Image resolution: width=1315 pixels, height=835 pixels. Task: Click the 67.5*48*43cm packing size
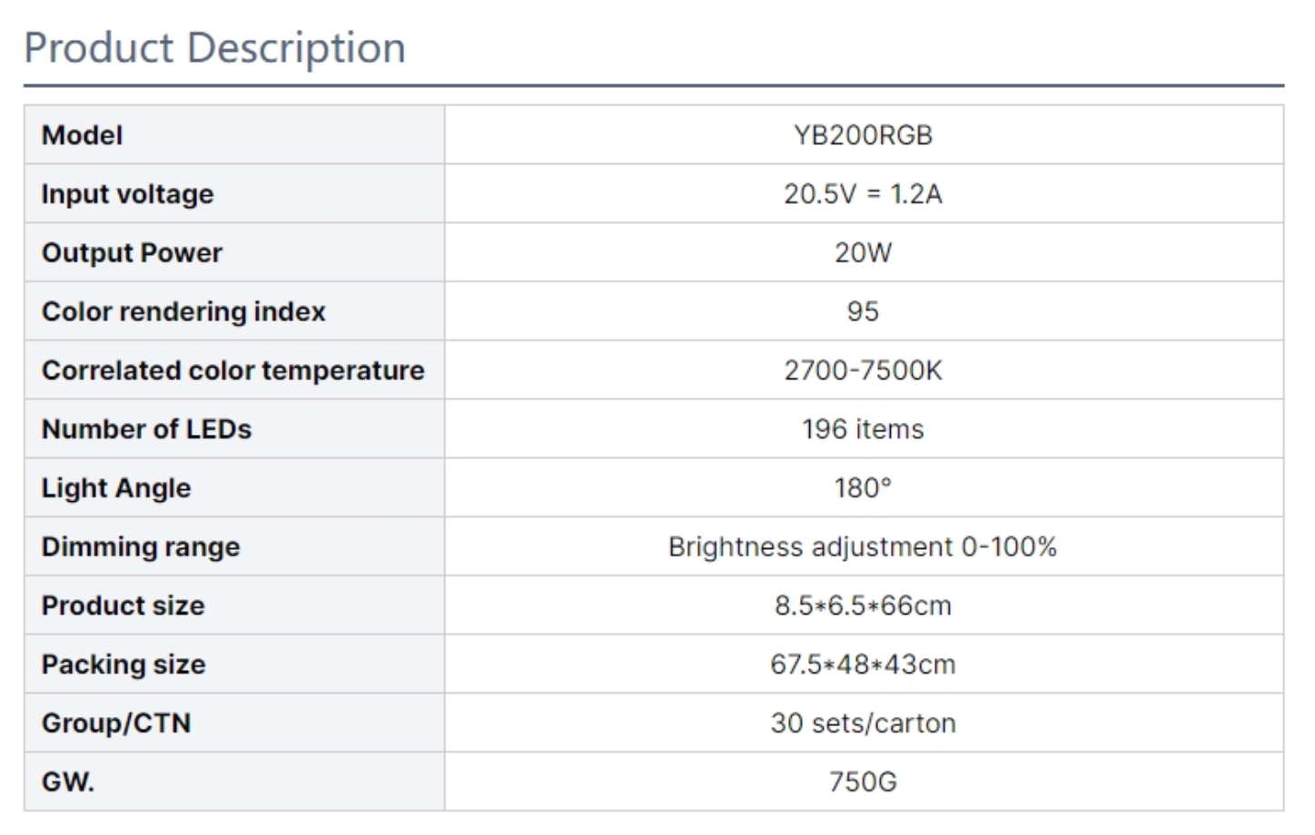coord(863,664)
